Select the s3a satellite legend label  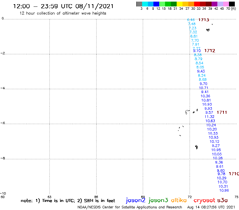[222, 200]
